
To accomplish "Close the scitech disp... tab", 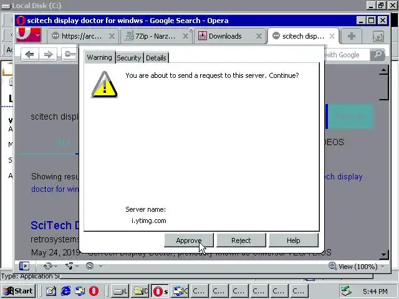I will [332, 36].
